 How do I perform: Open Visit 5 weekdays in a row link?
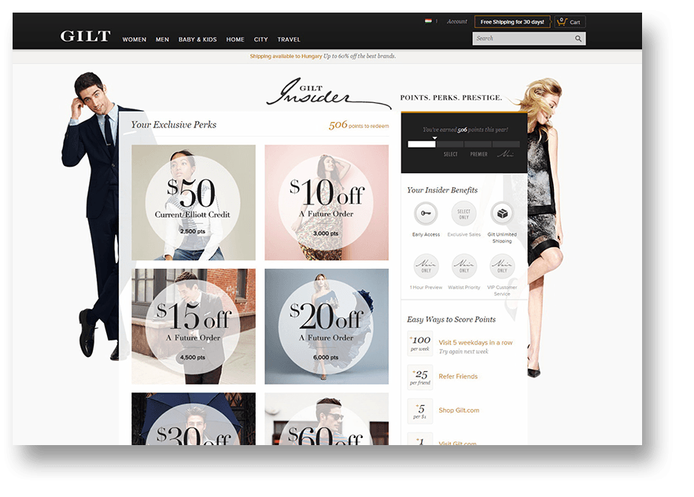click(475, 342)
